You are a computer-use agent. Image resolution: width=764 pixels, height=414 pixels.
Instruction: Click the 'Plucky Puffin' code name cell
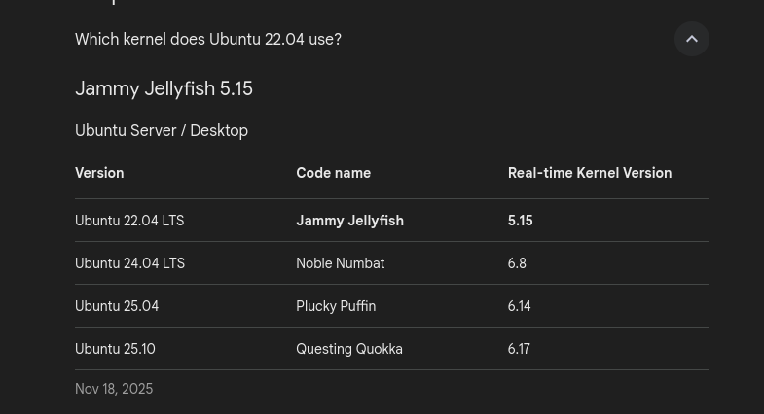point(336,306)
